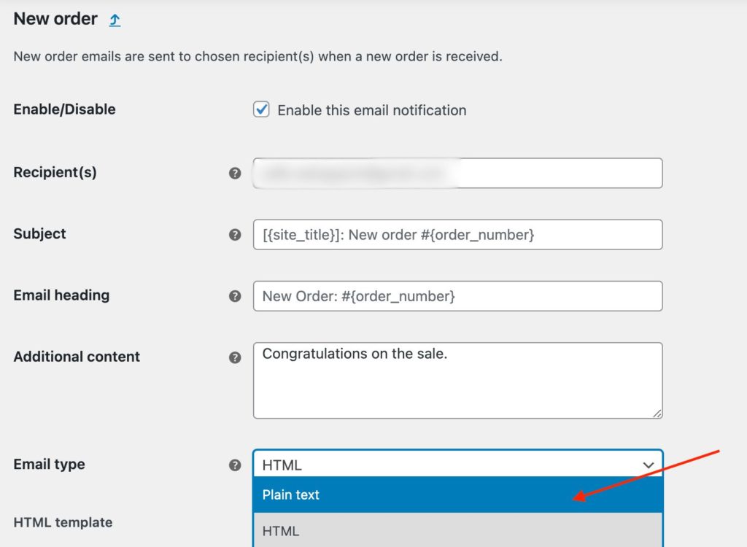Click inside the highlighted Plain text option

(457, 494)
